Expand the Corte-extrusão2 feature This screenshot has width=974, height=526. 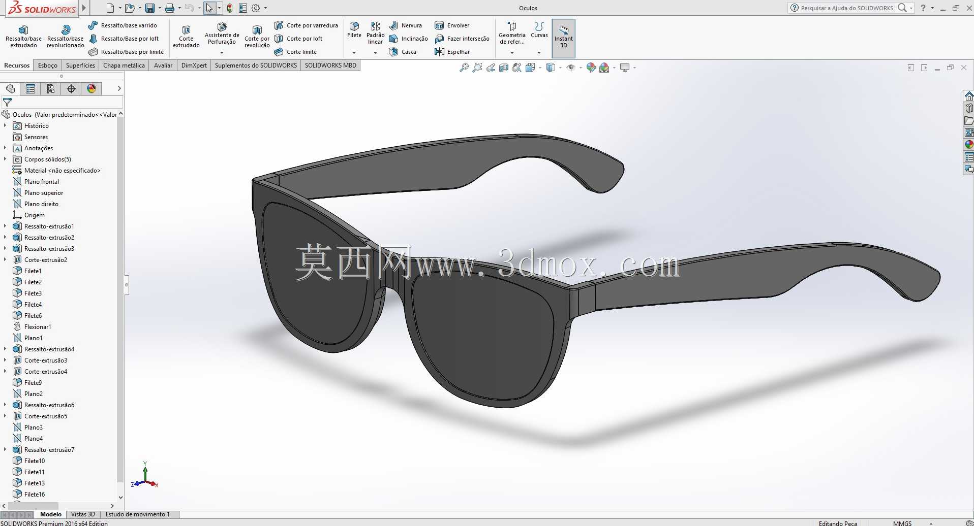click(5, 259)
